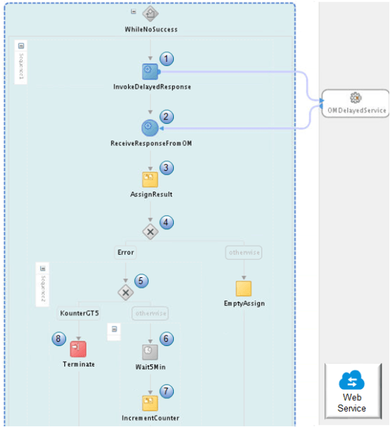
Task: Open the Wait5Min wait activity icon
Action: [x=150, y=352]
